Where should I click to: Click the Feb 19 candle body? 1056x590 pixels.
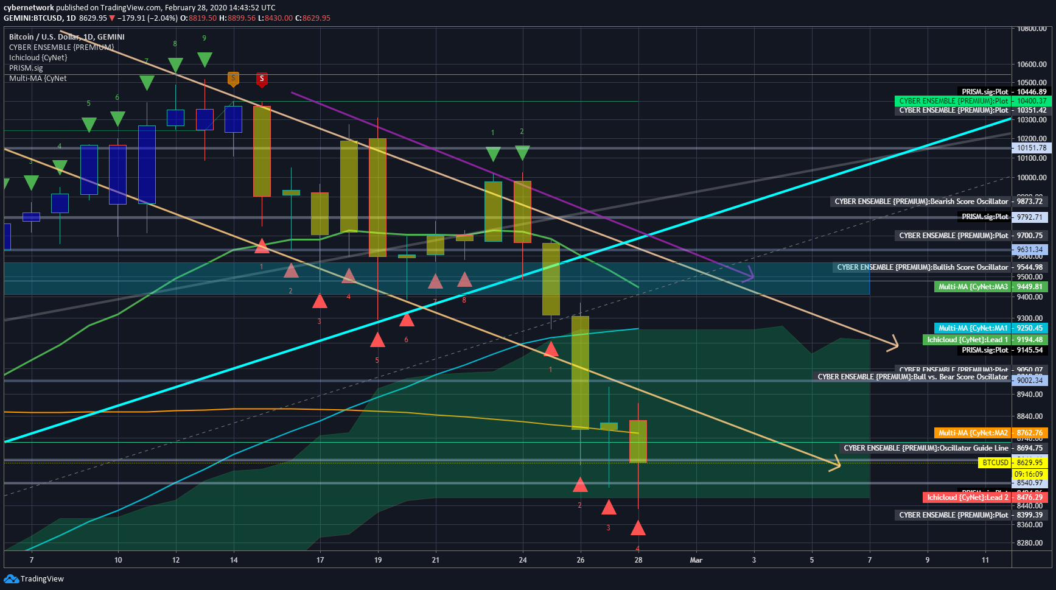tap(377, 197)
